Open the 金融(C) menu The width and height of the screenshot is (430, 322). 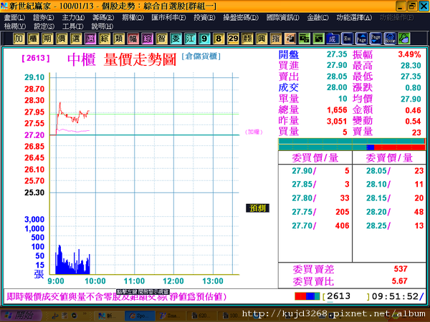coord(317,17)
